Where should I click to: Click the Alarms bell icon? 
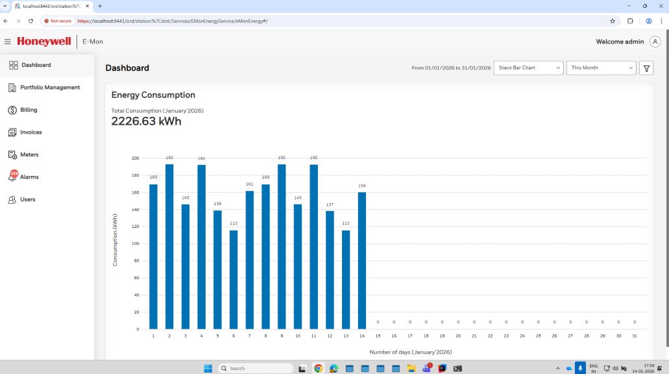click(12, 177)
